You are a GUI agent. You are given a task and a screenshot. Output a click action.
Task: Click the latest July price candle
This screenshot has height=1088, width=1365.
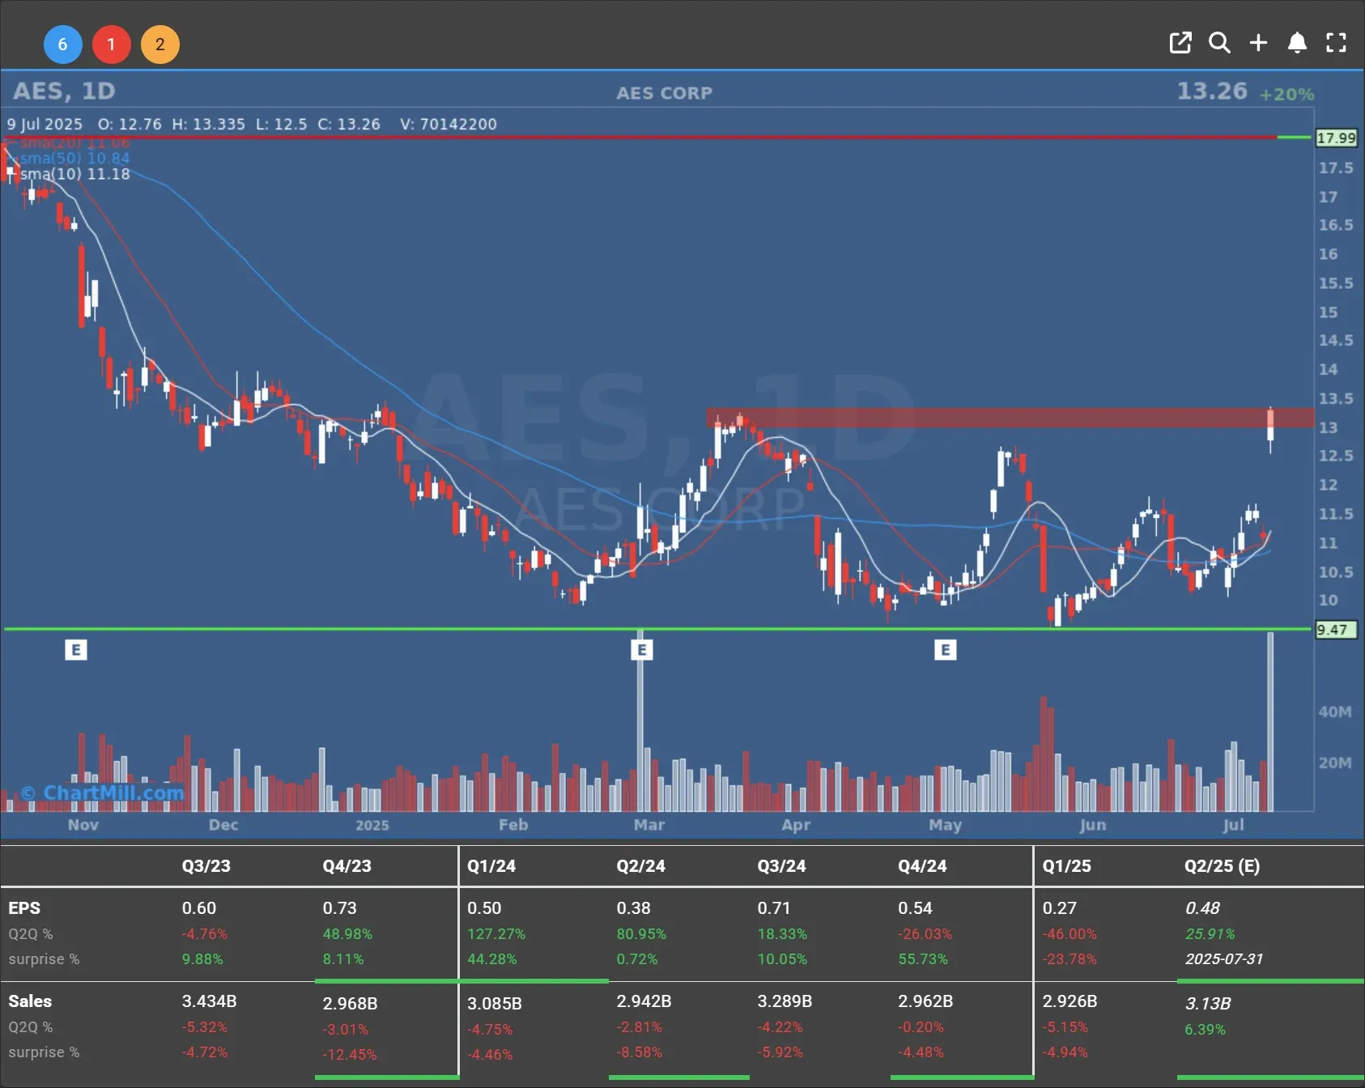coord(1270,430)
